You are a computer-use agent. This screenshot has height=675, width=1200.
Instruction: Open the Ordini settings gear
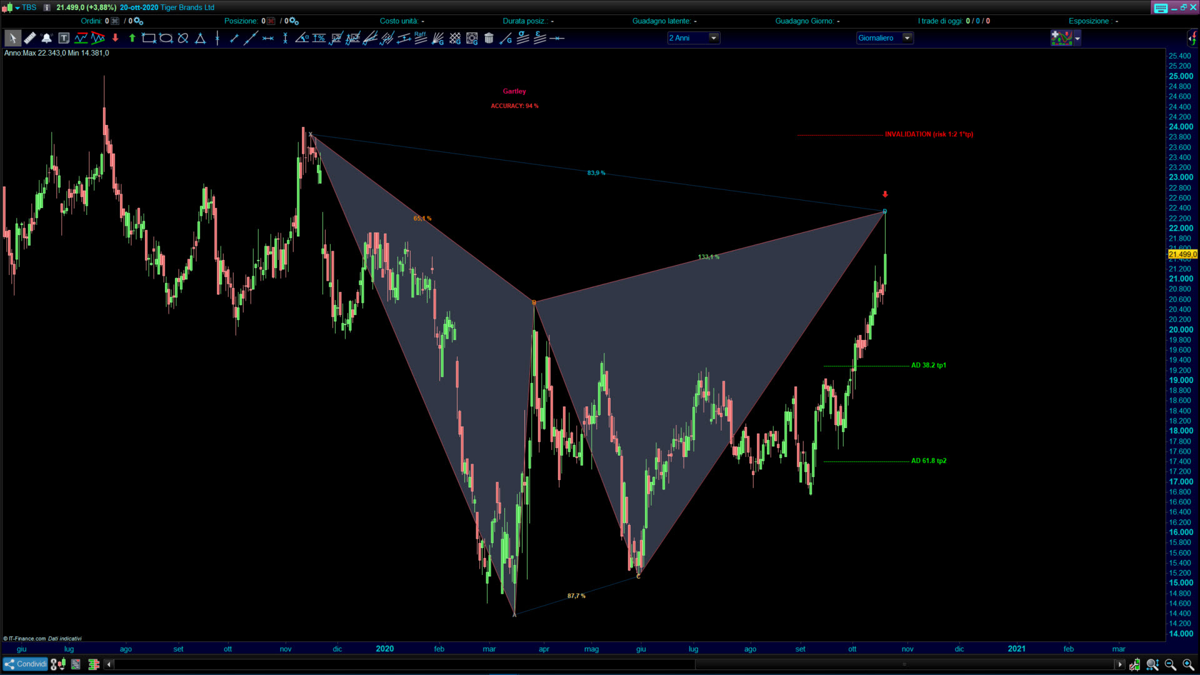tap(139, 21)
